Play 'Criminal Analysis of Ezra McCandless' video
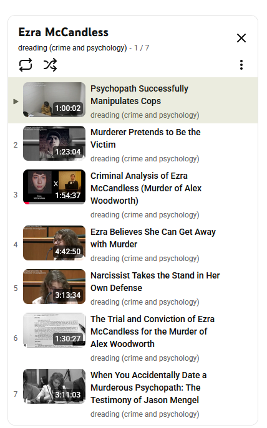Image resolution: width=267 pixels, height=428 pixels. (146, 188)
